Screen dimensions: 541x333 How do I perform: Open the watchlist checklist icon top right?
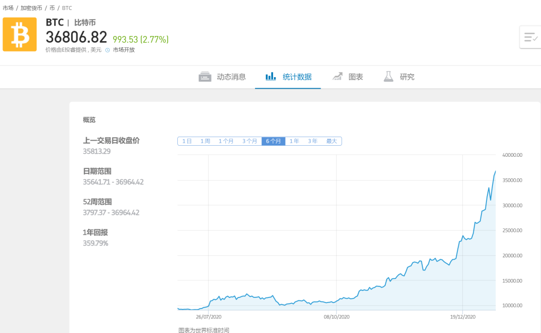(x=531, y=37)
